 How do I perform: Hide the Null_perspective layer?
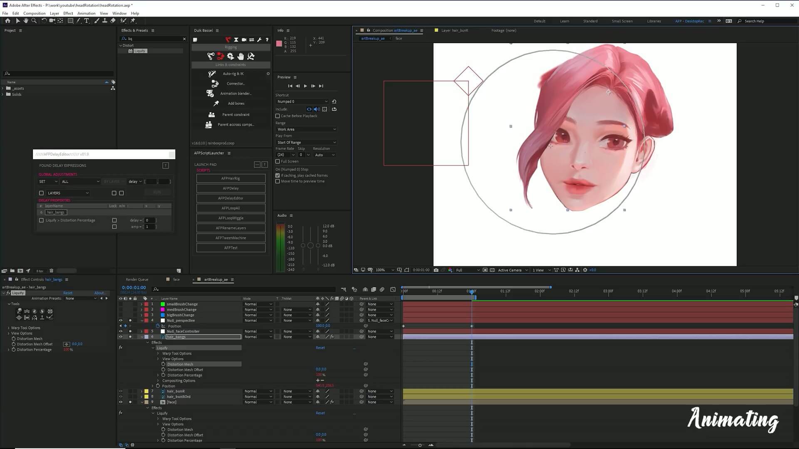coord(121,321)
